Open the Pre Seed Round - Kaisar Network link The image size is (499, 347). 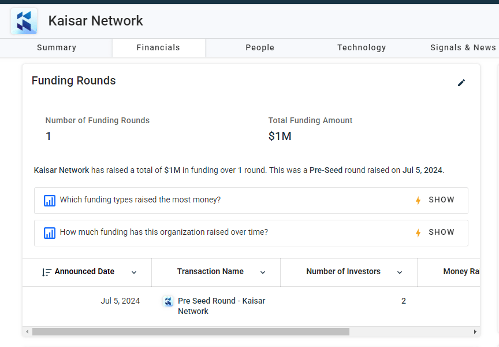[222, 306]
